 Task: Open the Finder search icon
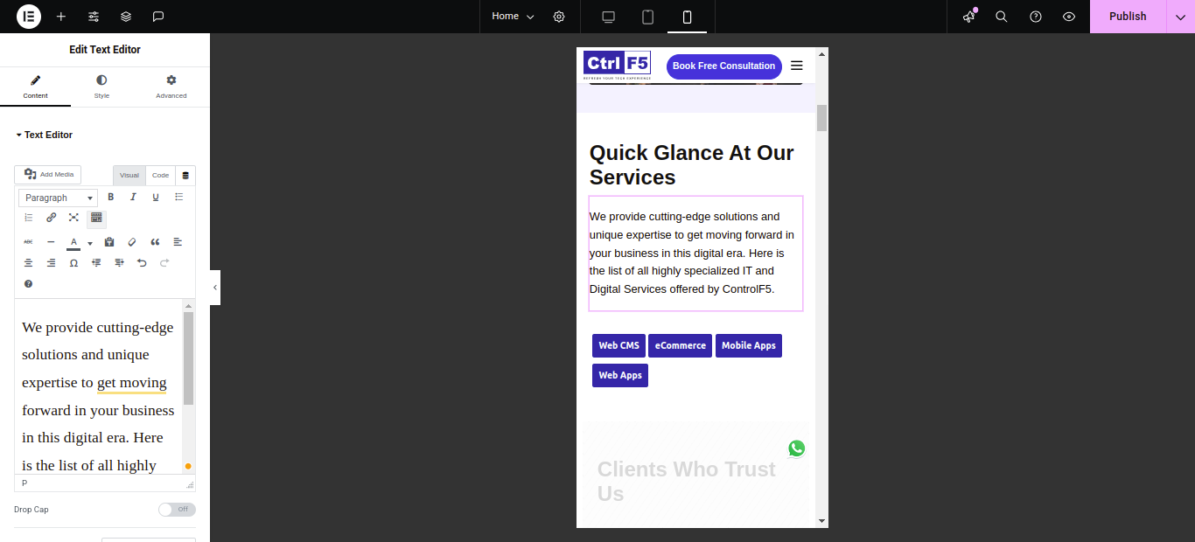(1002, 17)
